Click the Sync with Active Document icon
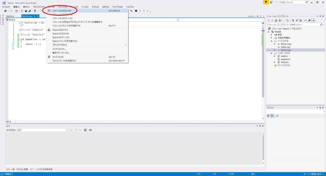This screenshot has width=326, height=176. [293, 20]
